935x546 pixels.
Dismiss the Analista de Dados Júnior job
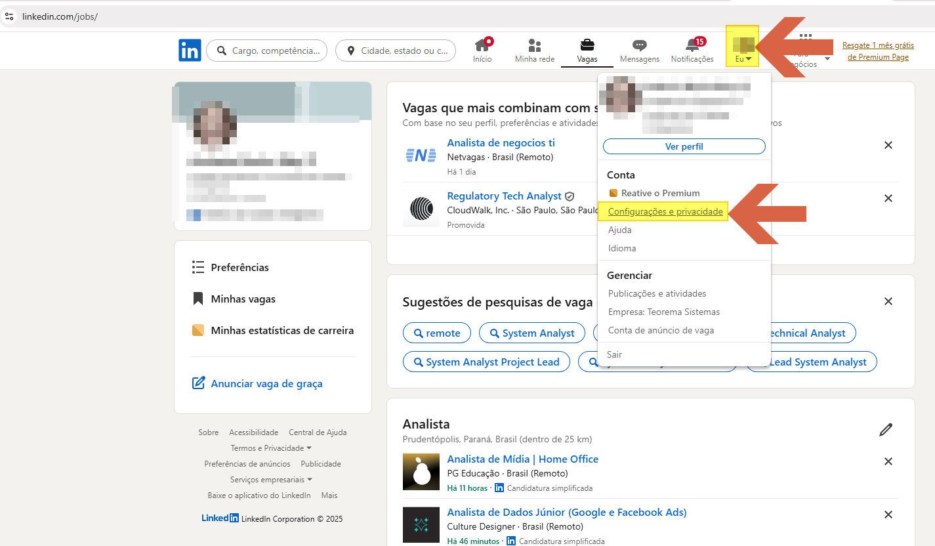pos(888,514)
